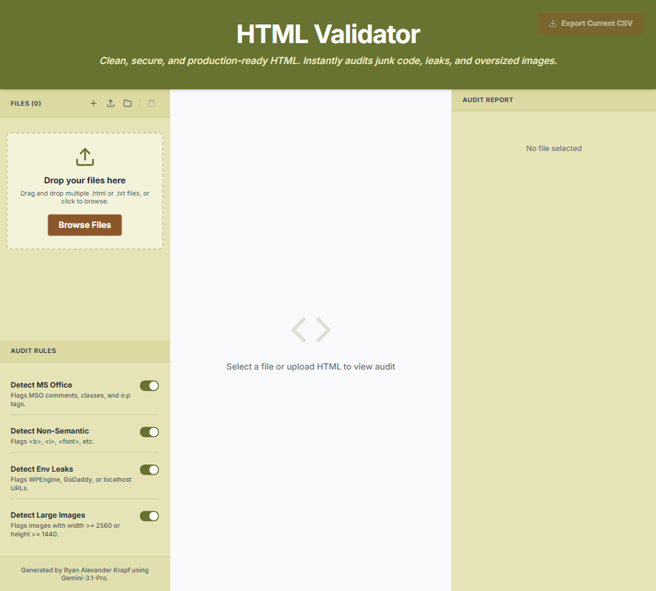
Task: Open the folder icon in the Files header
Action: tap(128, 104)
